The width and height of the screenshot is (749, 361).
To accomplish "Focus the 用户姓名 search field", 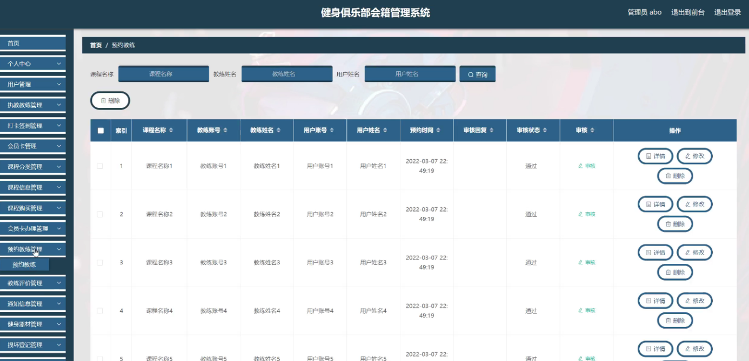I will [410, 74].
